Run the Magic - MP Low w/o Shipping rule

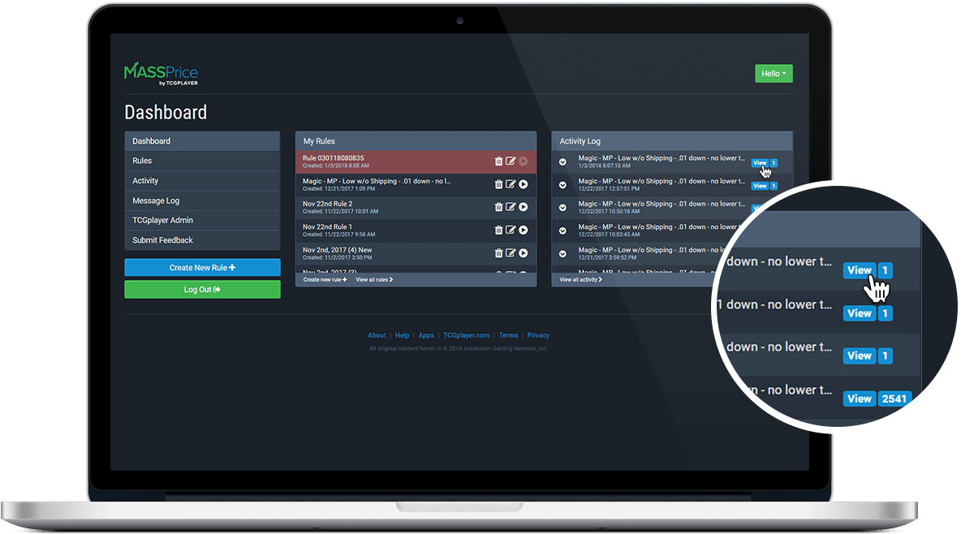(x=524, y=184)
